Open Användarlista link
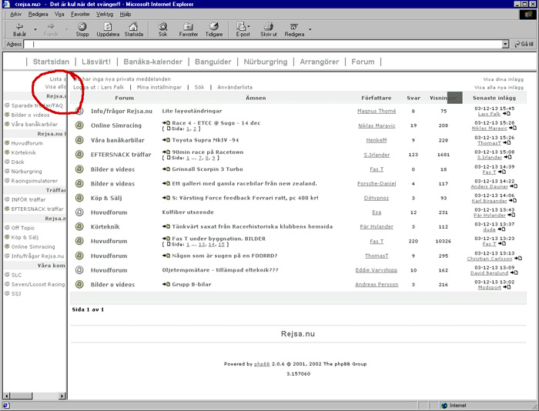Viewport: 539px width, 411px height. coord(235,87)
